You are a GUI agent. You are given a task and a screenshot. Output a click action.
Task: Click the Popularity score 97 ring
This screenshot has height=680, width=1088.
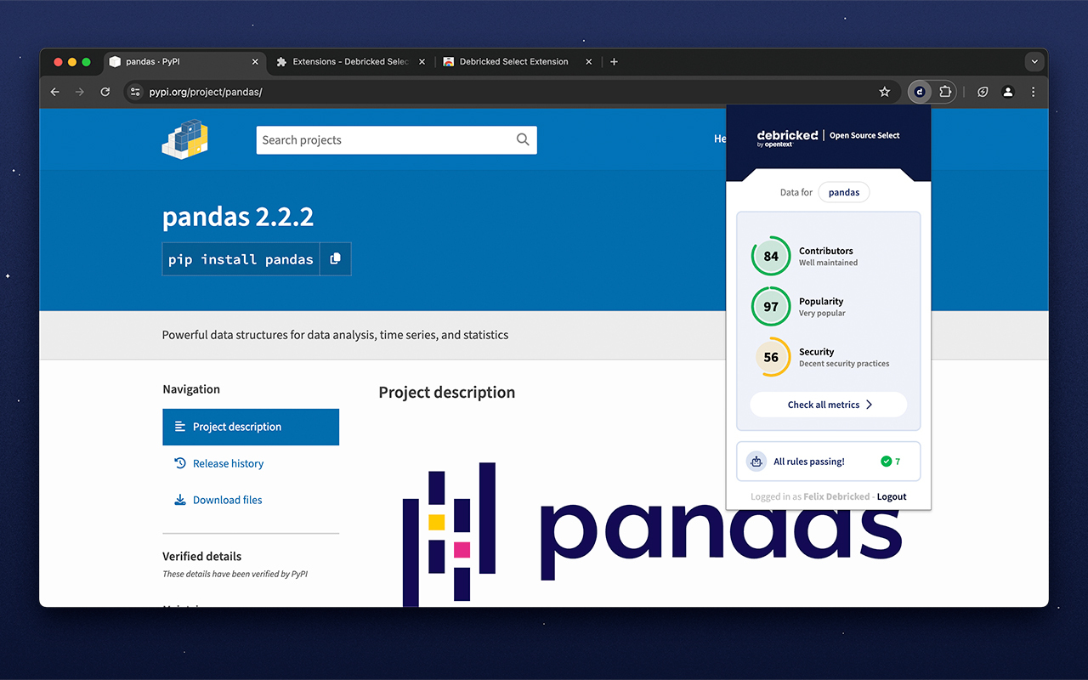(771, 307)
